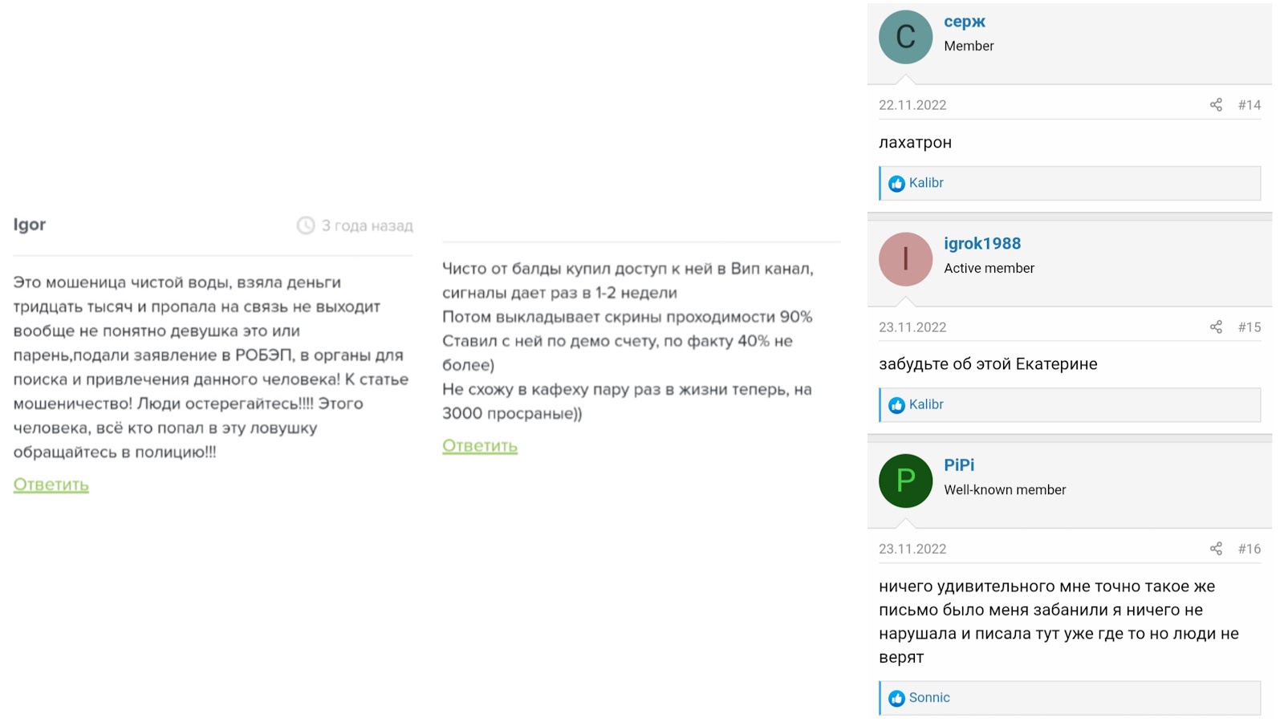Click серж's round C avatar
Screen dimensions: 1284x722
905,37
